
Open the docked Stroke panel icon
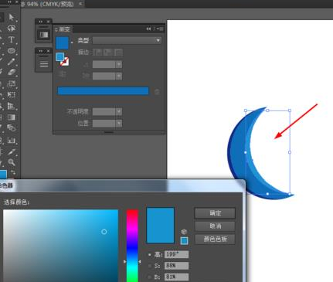coord(44,64)
